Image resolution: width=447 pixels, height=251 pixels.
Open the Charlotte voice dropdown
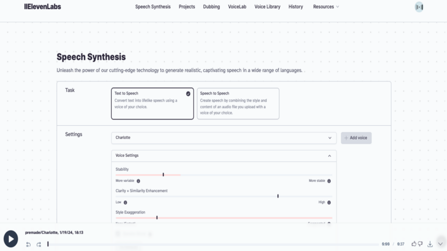[x=223, y=138]
